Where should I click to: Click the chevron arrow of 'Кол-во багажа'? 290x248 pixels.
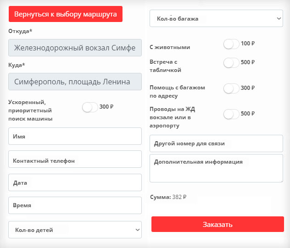click(279, 18)
